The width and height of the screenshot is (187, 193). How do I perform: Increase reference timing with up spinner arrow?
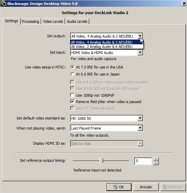click(156, 159)
